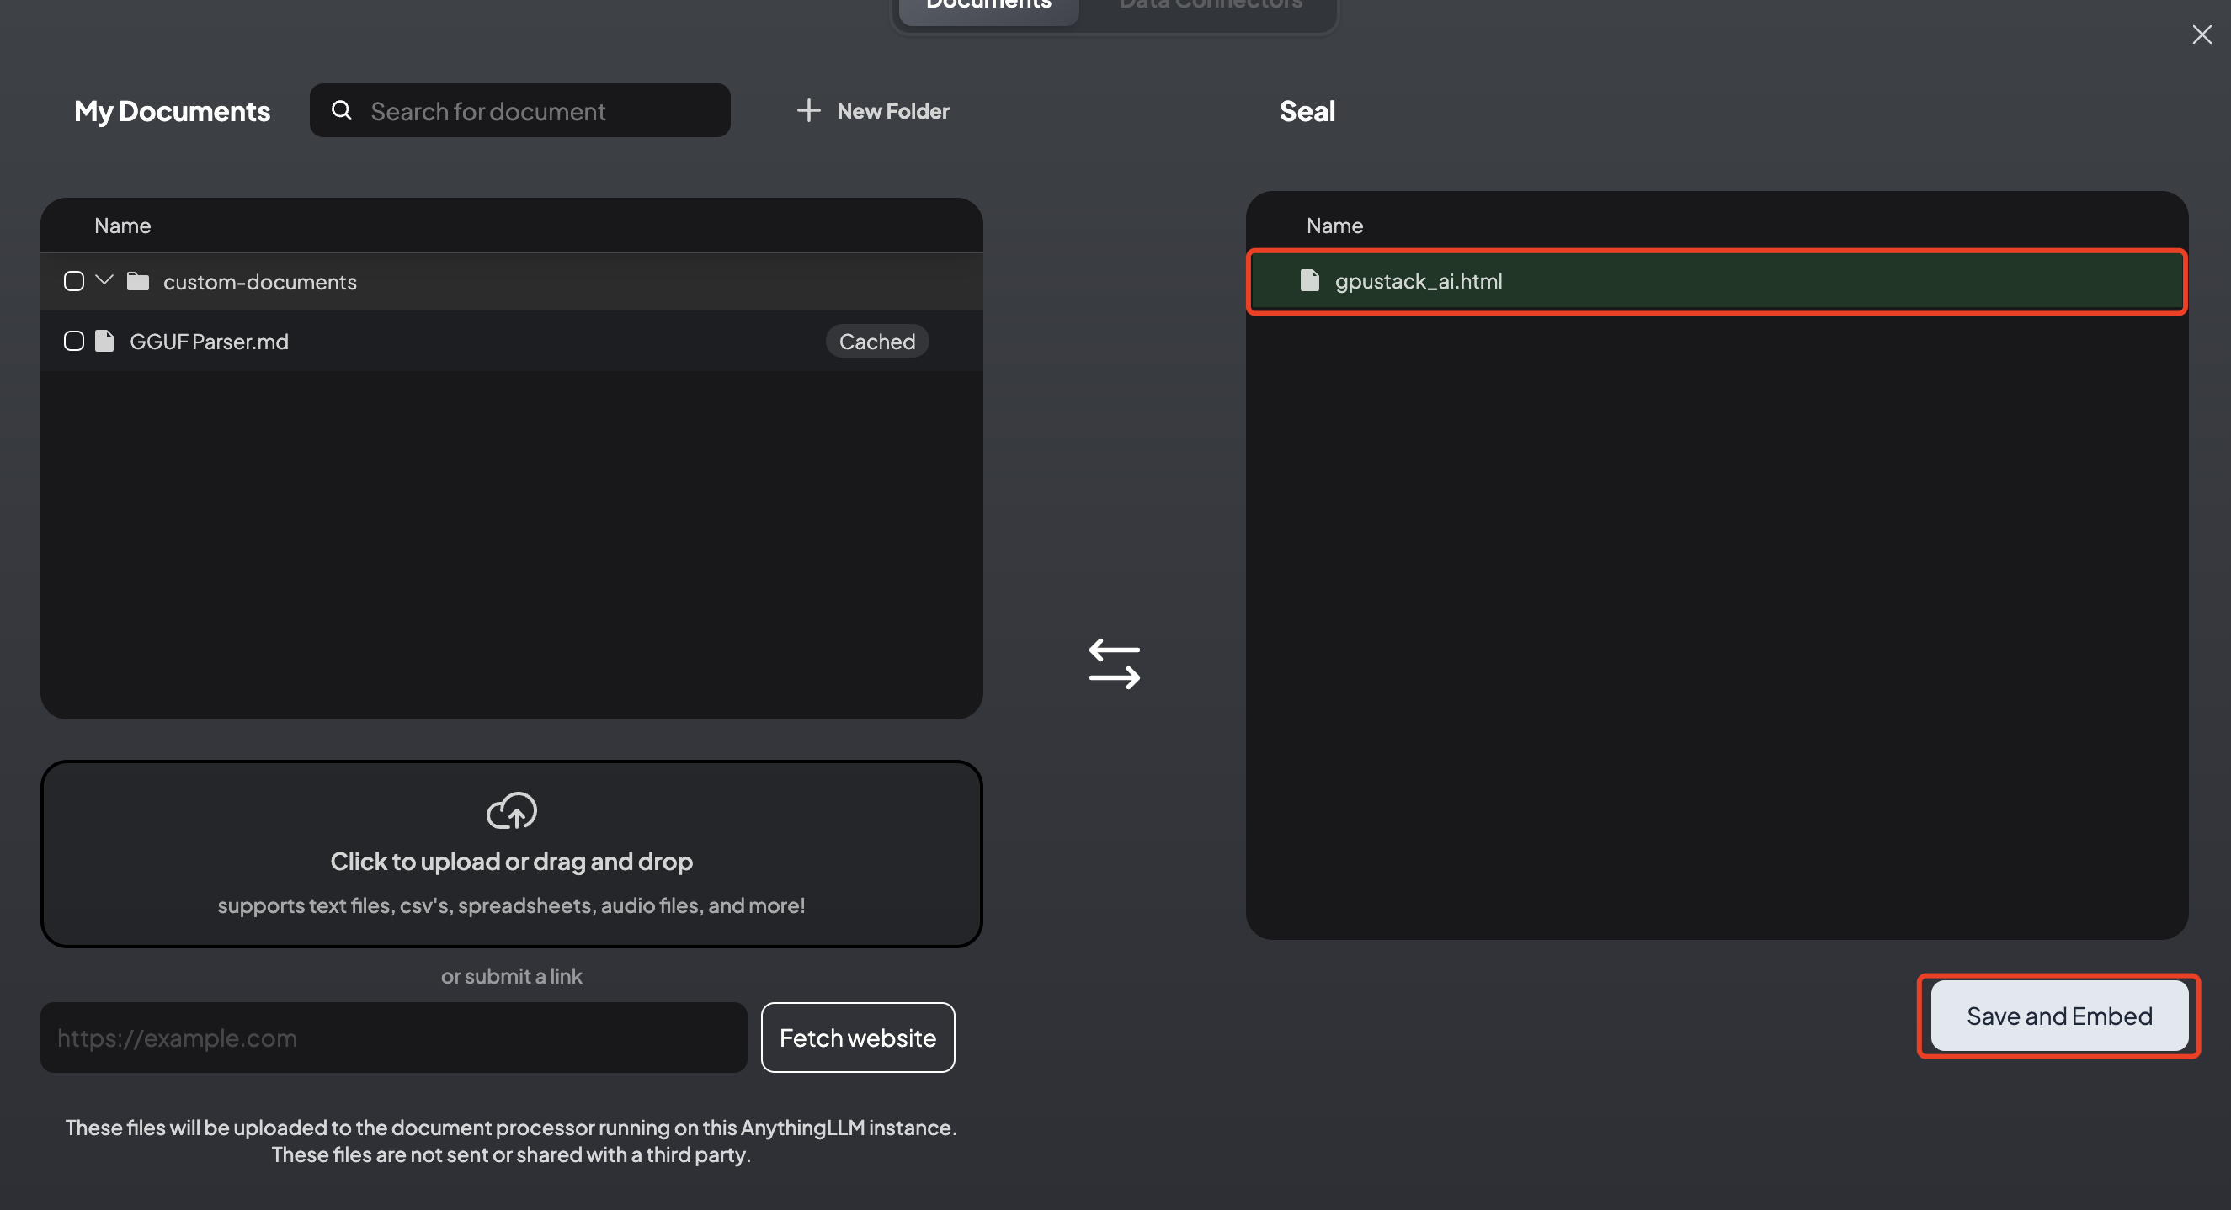Focus the https://example.com link field

393,1038
